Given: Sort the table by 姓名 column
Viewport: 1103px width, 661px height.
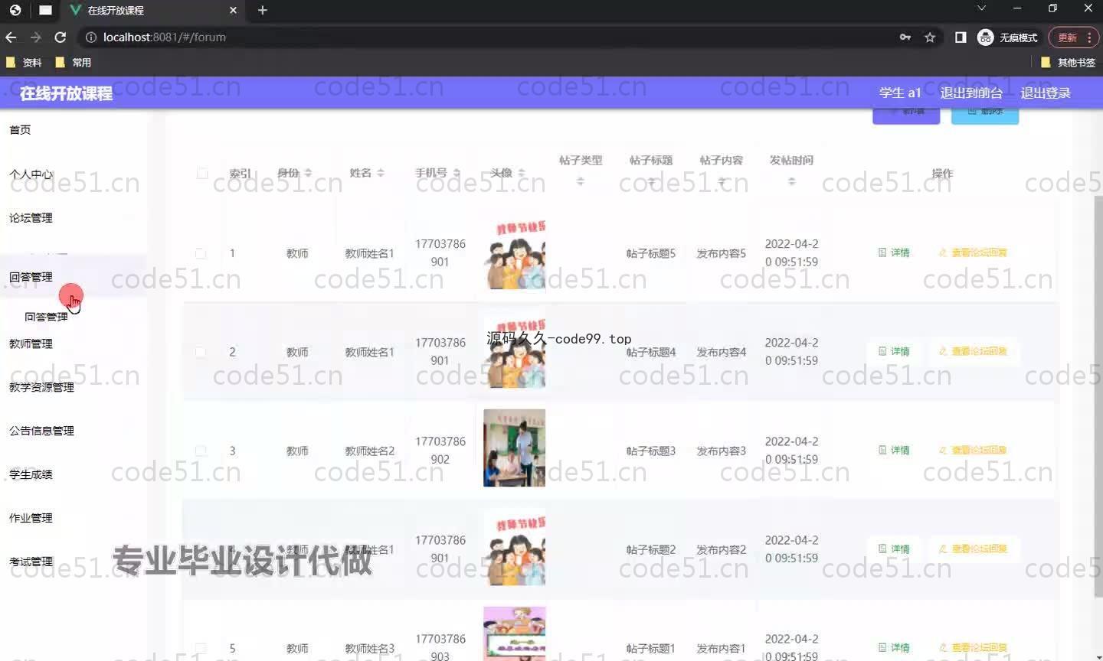Looking at the screenshot, I should pyautogui.click(x=381, y=173).
